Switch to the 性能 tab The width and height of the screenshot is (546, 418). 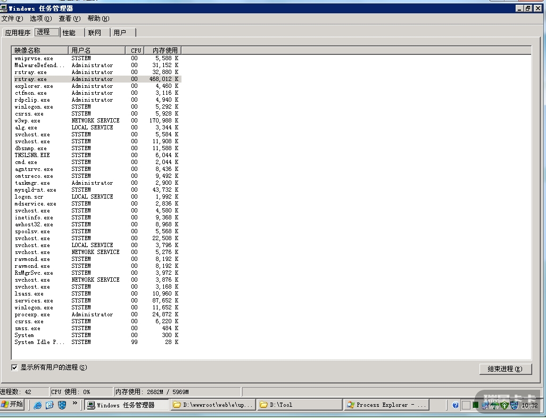click(x=72, y=32)
